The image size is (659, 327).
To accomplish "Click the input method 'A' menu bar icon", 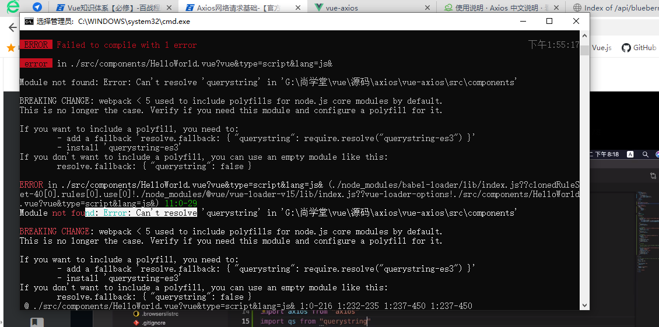I will [630, 154].
